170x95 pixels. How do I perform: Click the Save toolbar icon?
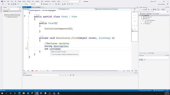[14, 4]
